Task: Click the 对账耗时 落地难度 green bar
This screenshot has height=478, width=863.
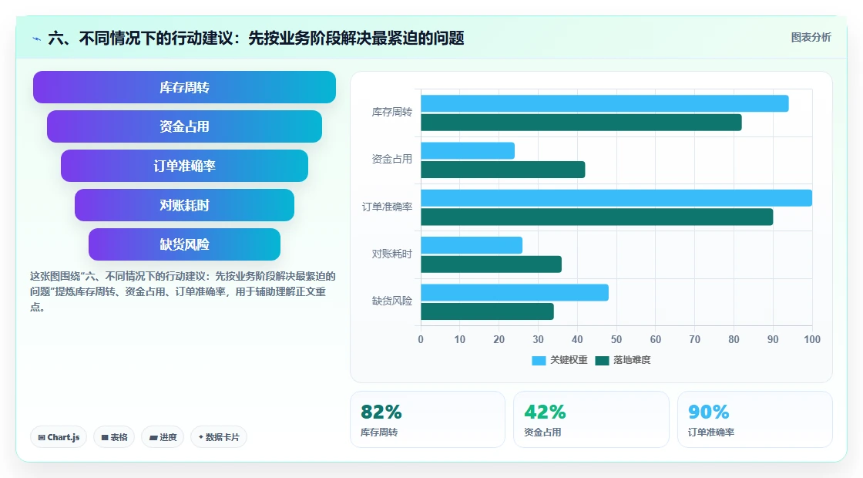Action: (492, 264)
